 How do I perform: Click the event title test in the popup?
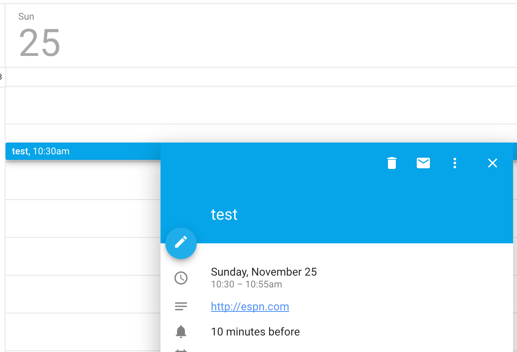point(224,214)
